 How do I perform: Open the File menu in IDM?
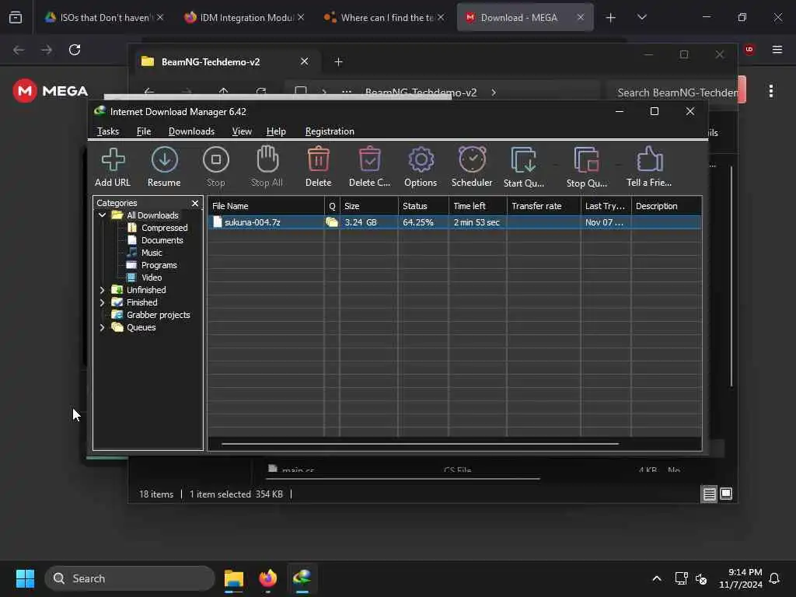144,131
